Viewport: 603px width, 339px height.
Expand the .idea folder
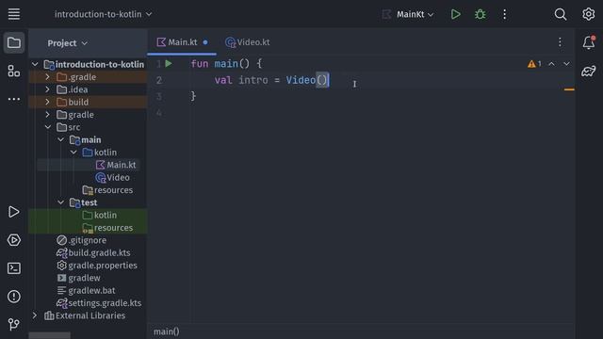pos(48,89)
